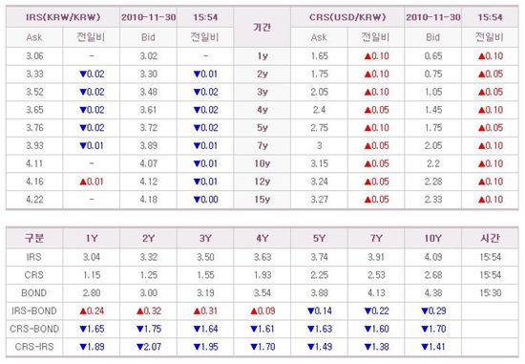Click the red up-arrow 0.01 in 4.16 row

pos(92,182)
